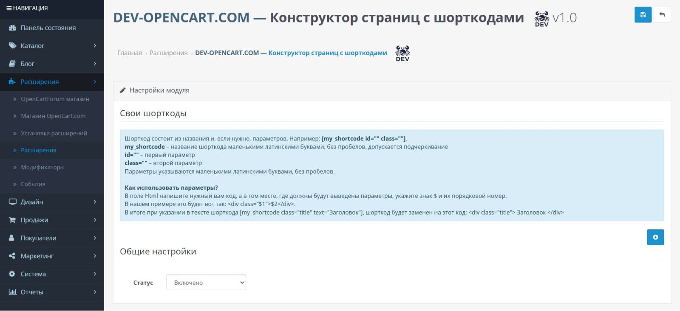Open Магазин OpenCart.com submenu item
The width and height of the screenshot is (680, 311).
click(52, 116)
